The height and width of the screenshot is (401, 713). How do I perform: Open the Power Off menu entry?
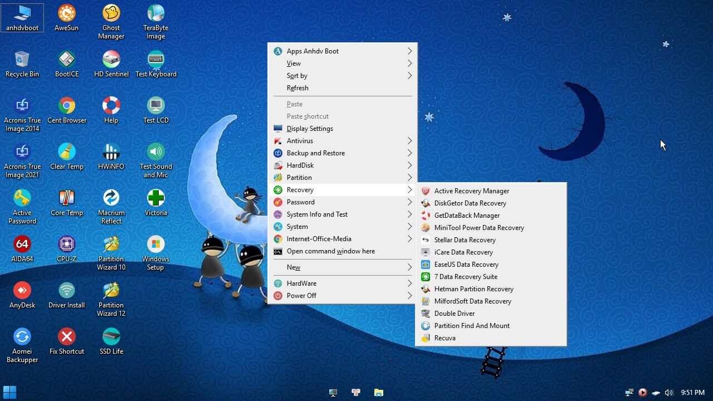343,296
